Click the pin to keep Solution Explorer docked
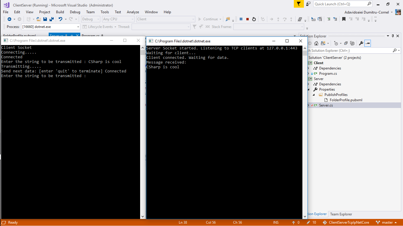 [393, 36]
